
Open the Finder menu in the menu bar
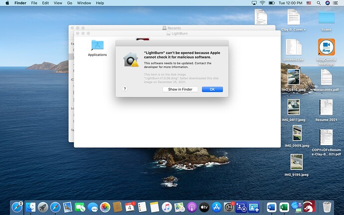pyautogui.click(x=20, y=3)
